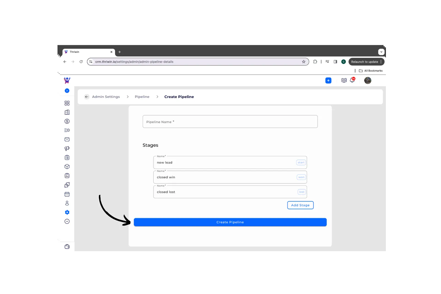441x294 pixels.
Task: Open the user profile avatar
Action: (x=368, y=81)
